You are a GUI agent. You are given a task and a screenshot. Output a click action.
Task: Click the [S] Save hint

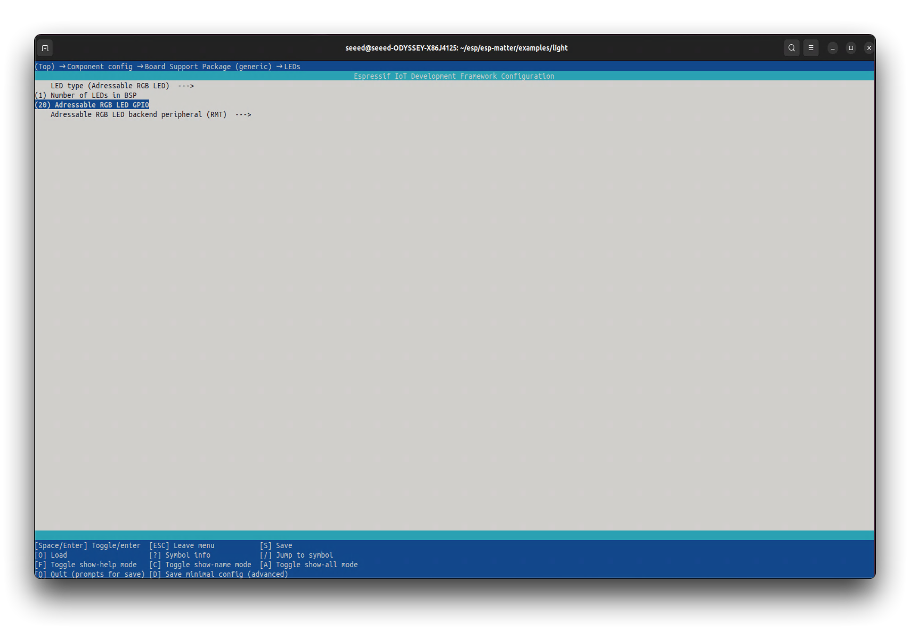coord(276,545)
